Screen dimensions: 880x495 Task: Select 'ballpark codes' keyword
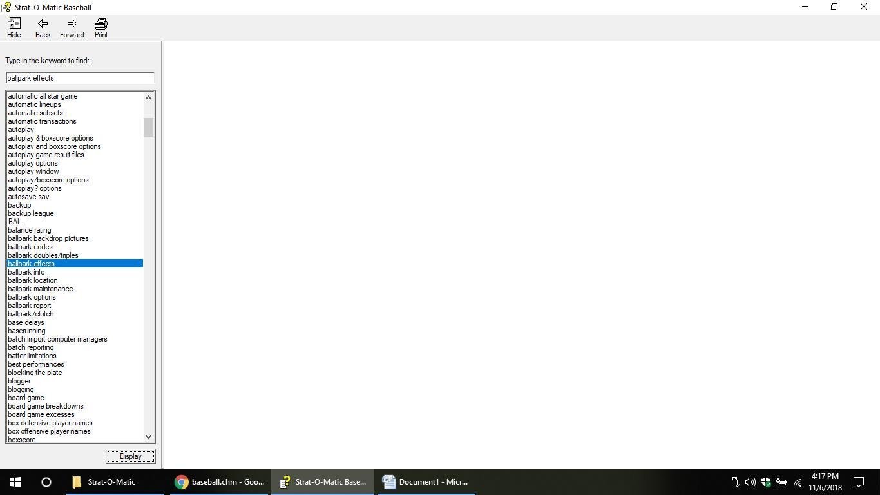pos(30,247)
